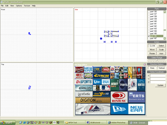Toggle the Horiz. direction option
167x125 pixels.
pos(152,68)
